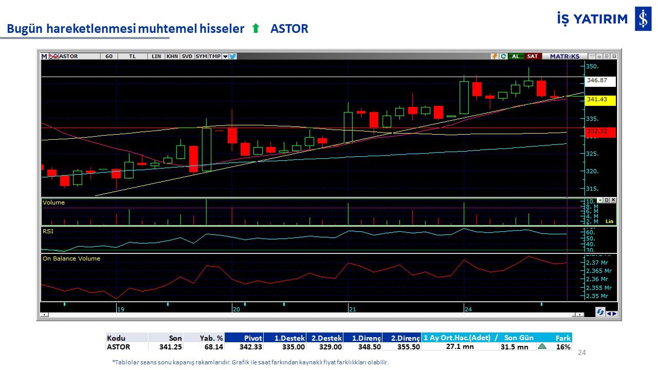Viewport: 658px width, 370px height.
Task: Click the 1.Direnç column header
Action: click(362, 338)
